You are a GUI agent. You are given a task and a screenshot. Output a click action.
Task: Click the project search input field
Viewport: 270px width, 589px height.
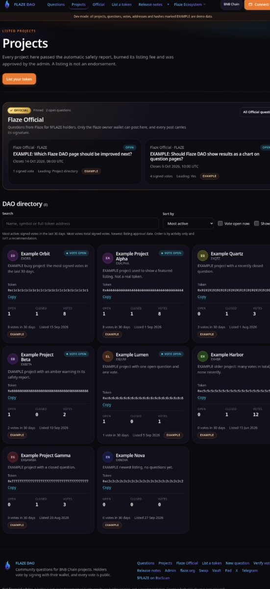point(80,224)
